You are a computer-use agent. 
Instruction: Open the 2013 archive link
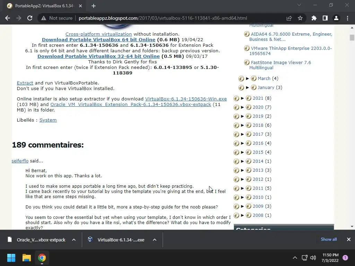(258, 170)
